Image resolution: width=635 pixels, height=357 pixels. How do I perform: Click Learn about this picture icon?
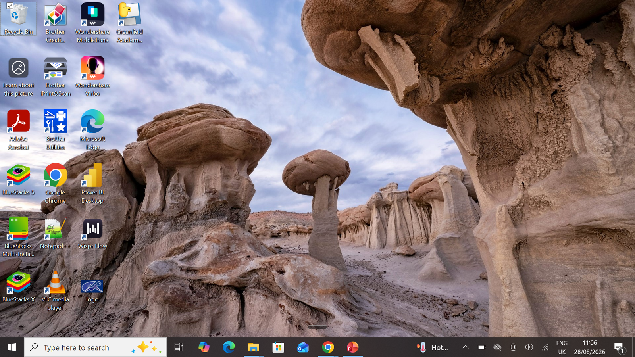coord(18,77)
